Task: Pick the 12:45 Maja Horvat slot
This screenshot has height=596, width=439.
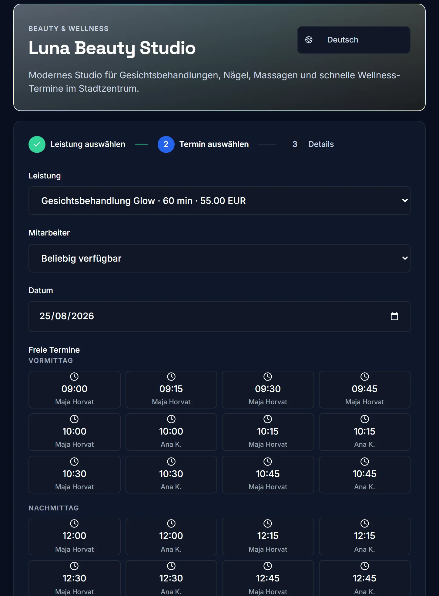Action: (x=268, y=578)
